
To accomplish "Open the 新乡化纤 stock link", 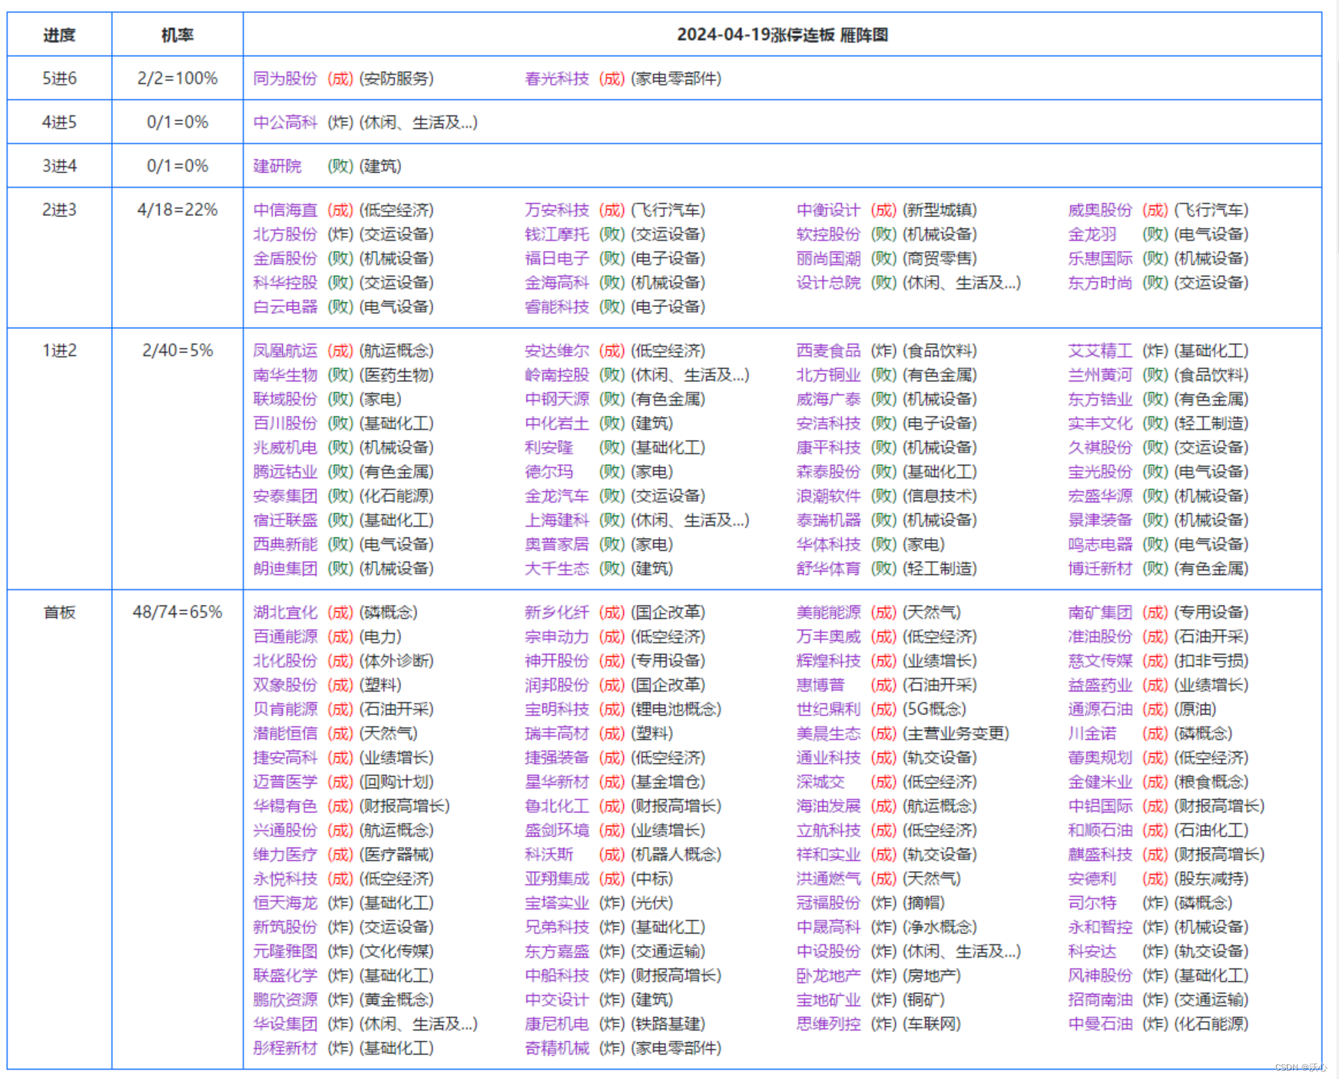I will point(557,613).
